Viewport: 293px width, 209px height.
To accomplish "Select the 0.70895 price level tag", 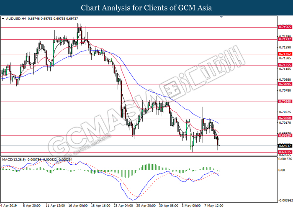I will click(285, 84).
